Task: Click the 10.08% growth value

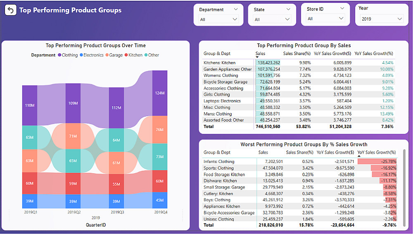Action: click(x=387, y=69)
